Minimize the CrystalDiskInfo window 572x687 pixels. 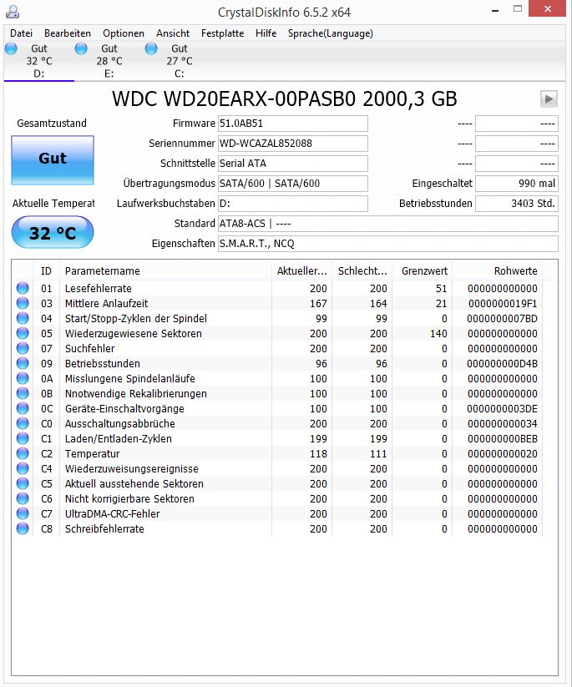coord(495,10)
